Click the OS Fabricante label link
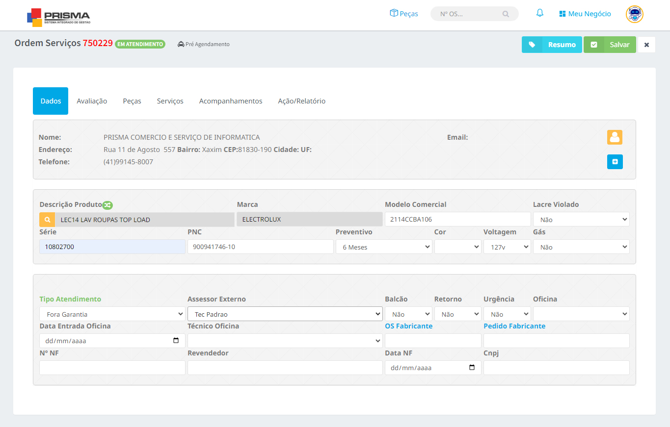This screenshot has height=427, width=670. [409, 326]
